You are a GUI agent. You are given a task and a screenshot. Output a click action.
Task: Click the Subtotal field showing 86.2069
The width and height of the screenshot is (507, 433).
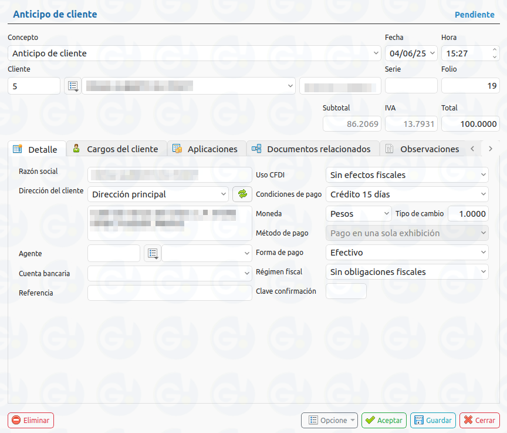[352, 123]
